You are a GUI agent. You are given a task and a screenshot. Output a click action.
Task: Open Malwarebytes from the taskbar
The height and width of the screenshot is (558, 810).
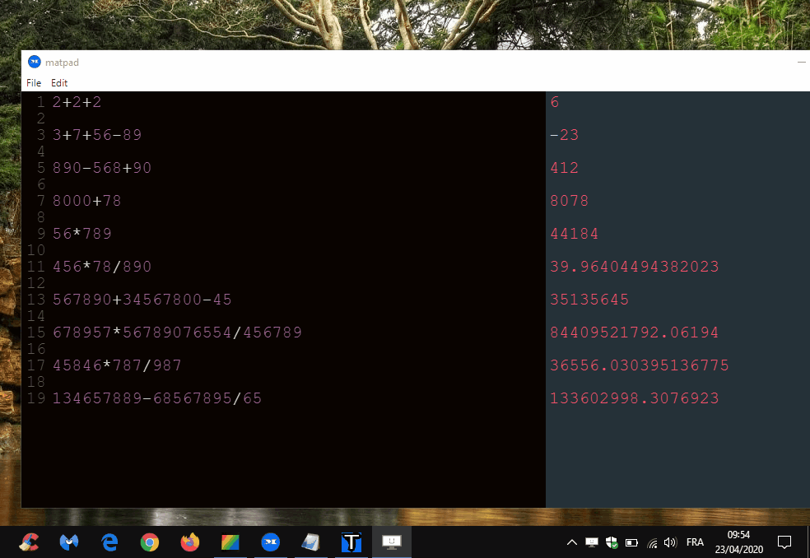(x=68, y=542)
